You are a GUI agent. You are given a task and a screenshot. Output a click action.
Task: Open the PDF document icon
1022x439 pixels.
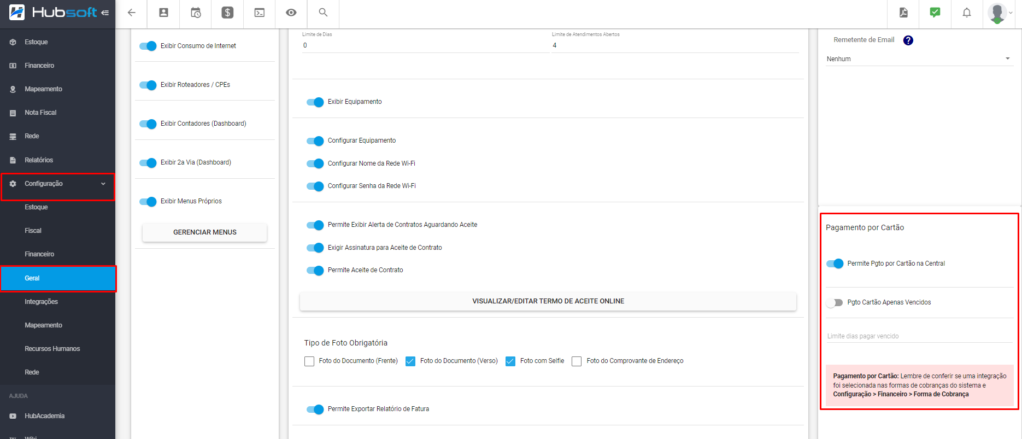[x=903, y=13]
